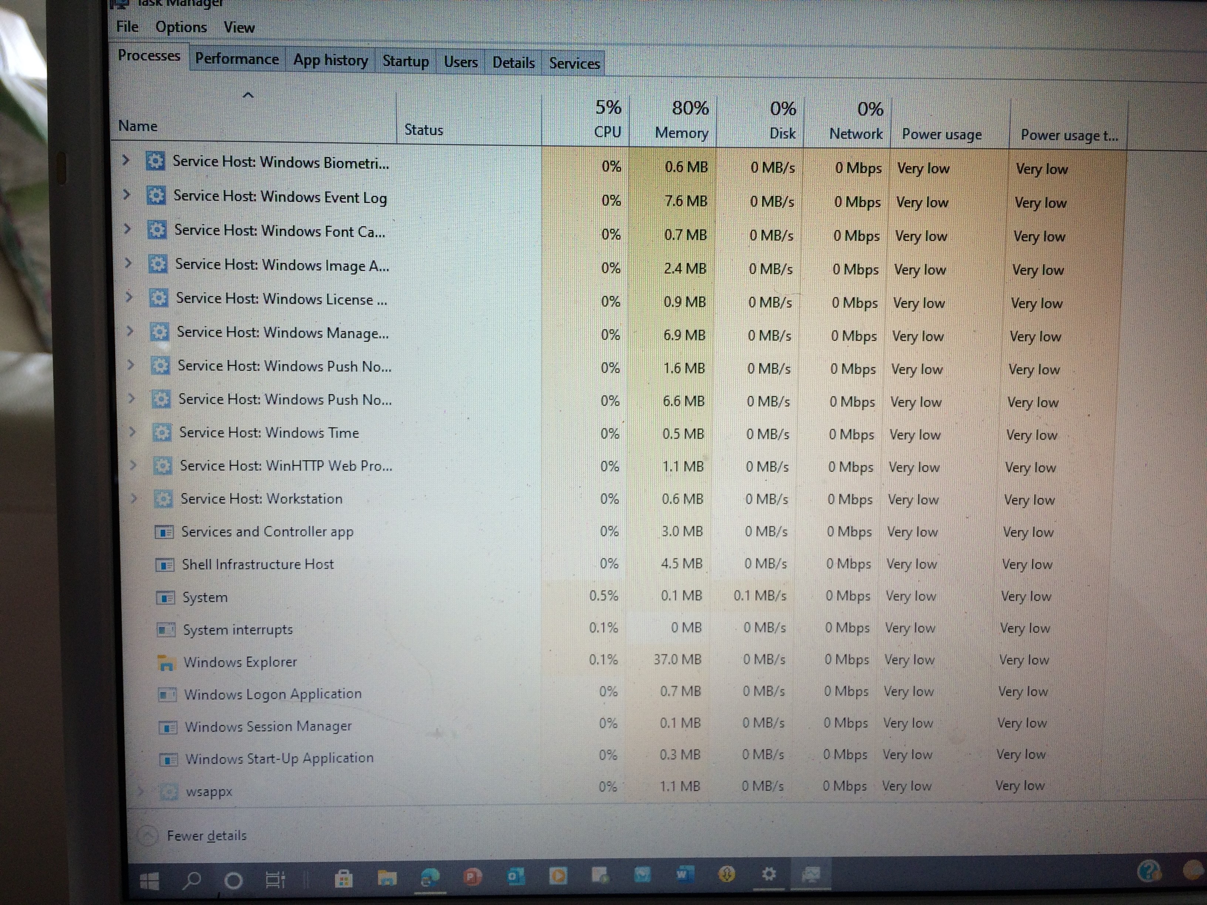Click the Services and Controller app icon
1207x905 pixels.
click(164, 532)
